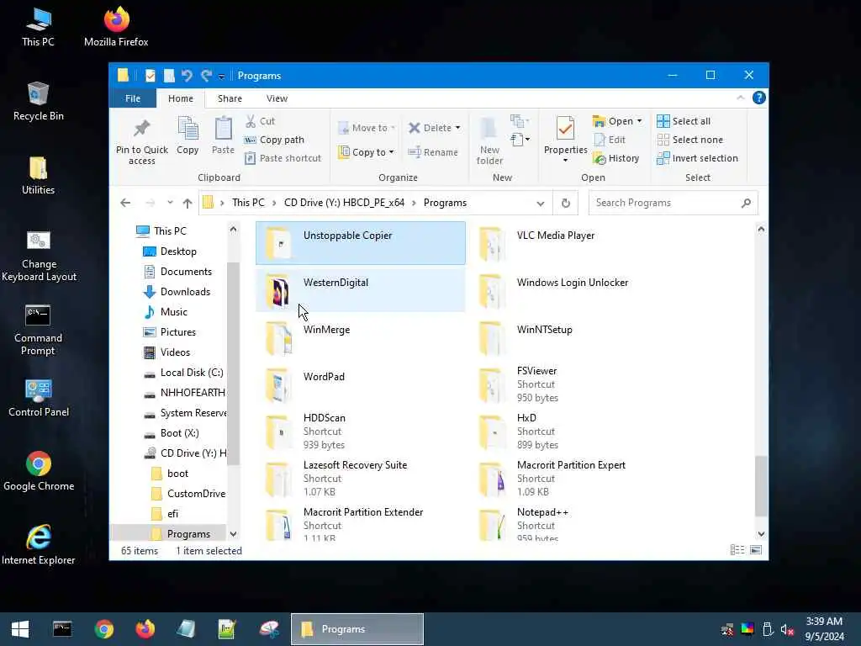Click the Undo icon in title bar
Screen dimensions: 861x646
187,75
